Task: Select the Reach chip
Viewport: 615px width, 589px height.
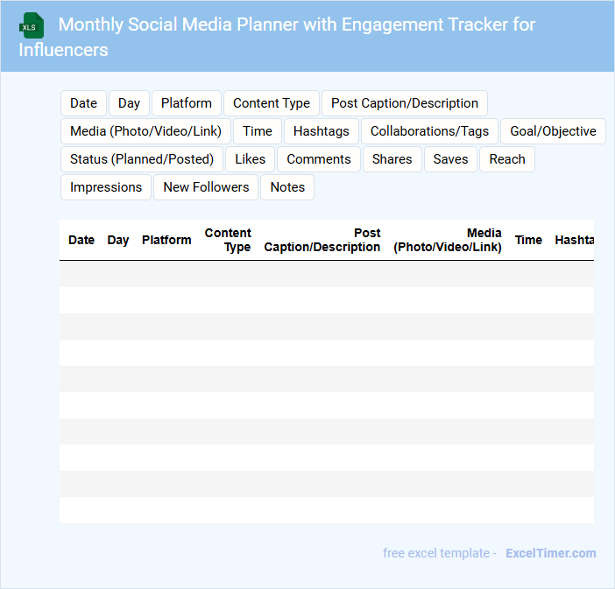Action: click(x=507, y=159)
